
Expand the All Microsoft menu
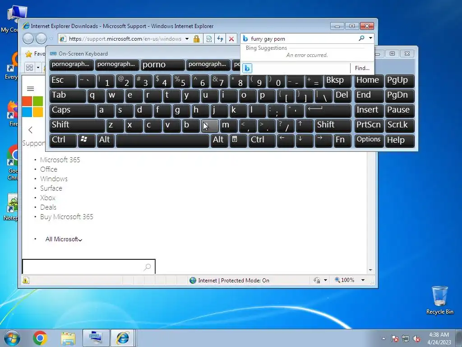tap(64, 239)
